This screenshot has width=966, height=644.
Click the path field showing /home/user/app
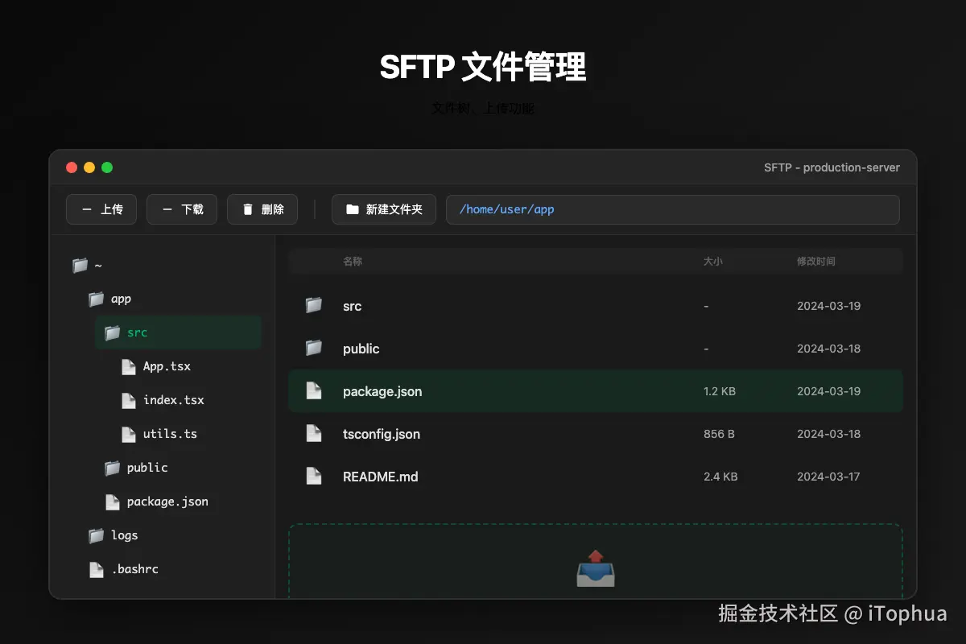click(x=673, y=209)
